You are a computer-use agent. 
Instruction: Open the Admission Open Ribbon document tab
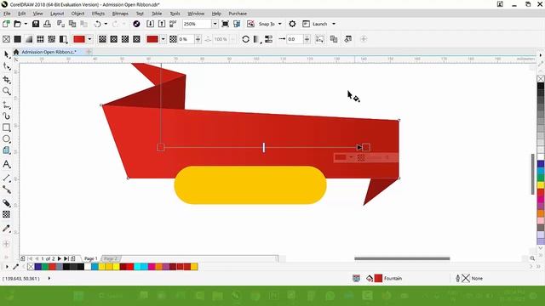click(49, 52)
